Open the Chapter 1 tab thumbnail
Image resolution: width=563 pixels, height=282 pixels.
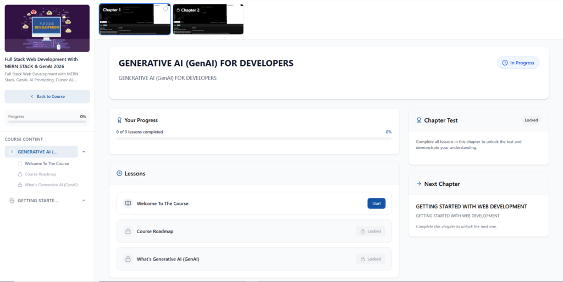coord(135,19)
